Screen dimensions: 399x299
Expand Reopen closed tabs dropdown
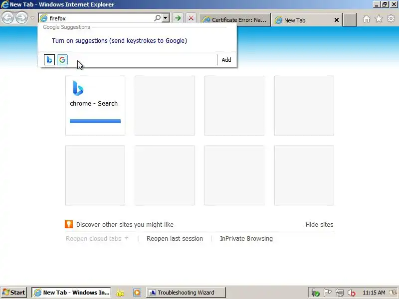[97, 239]
